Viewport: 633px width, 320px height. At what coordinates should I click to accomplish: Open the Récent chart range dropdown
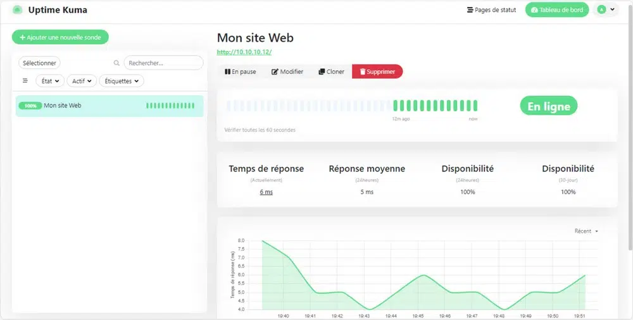click(586, 231)
